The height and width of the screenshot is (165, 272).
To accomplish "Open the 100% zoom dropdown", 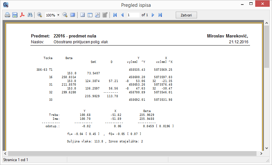I will 58,15.
